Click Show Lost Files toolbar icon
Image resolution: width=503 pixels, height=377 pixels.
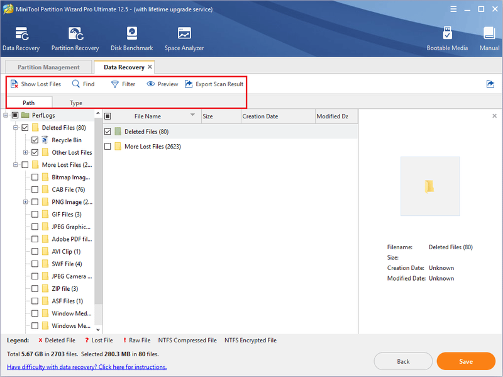pos(14,84)
